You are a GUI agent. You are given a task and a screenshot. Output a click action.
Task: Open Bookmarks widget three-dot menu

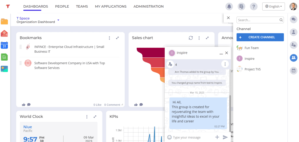point(109,38)
